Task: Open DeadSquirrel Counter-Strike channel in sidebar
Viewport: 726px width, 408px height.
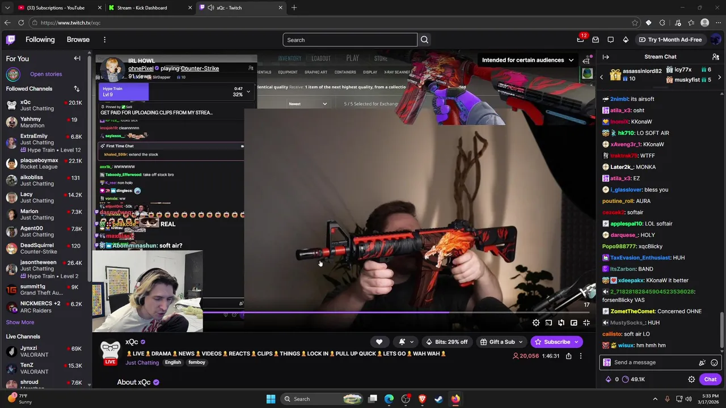Action: click(44, 248)
